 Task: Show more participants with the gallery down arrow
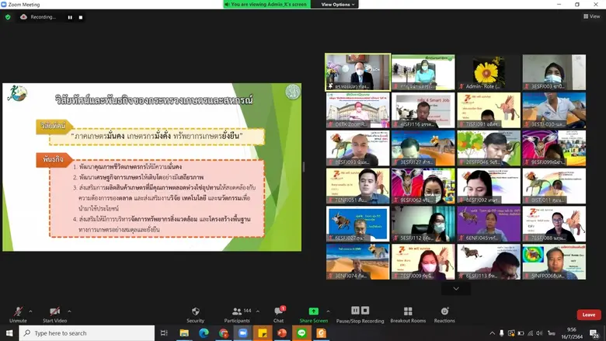pos(455,288)
